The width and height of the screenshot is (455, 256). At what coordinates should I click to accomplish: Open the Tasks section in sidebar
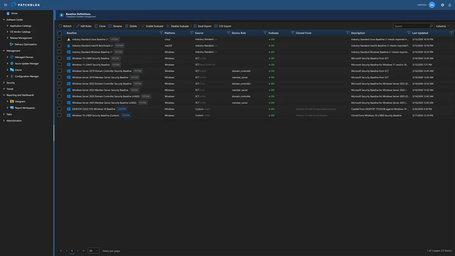(x=9, y=114)
